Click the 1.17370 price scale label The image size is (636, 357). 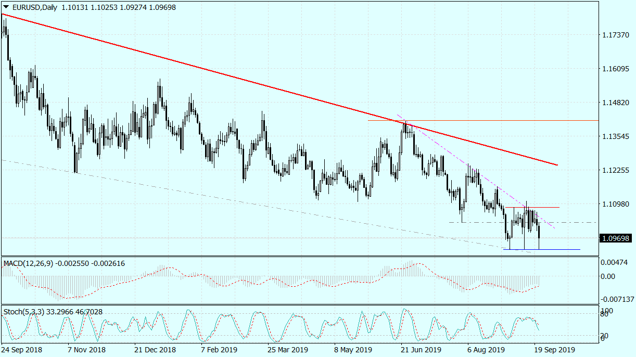615,35
